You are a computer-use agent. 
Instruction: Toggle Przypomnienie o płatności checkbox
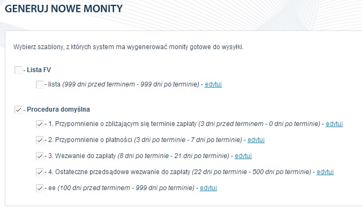point(40,140)
